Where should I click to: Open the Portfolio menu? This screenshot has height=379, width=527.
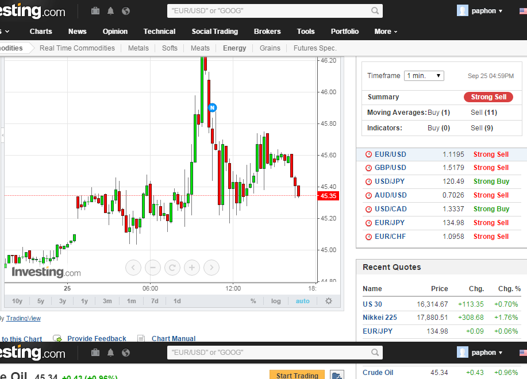[x=344, y=32]
